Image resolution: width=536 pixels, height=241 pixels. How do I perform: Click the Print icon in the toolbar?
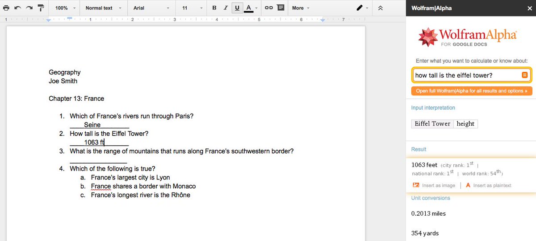point(6,8)
